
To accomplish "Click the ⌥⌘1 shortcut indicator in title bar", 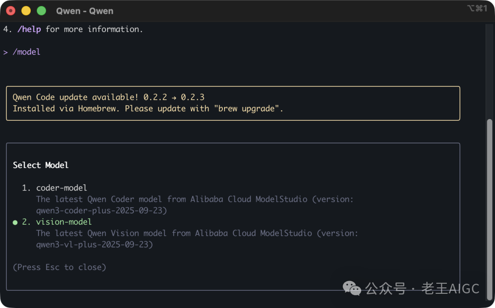I will tap(477, 8).
